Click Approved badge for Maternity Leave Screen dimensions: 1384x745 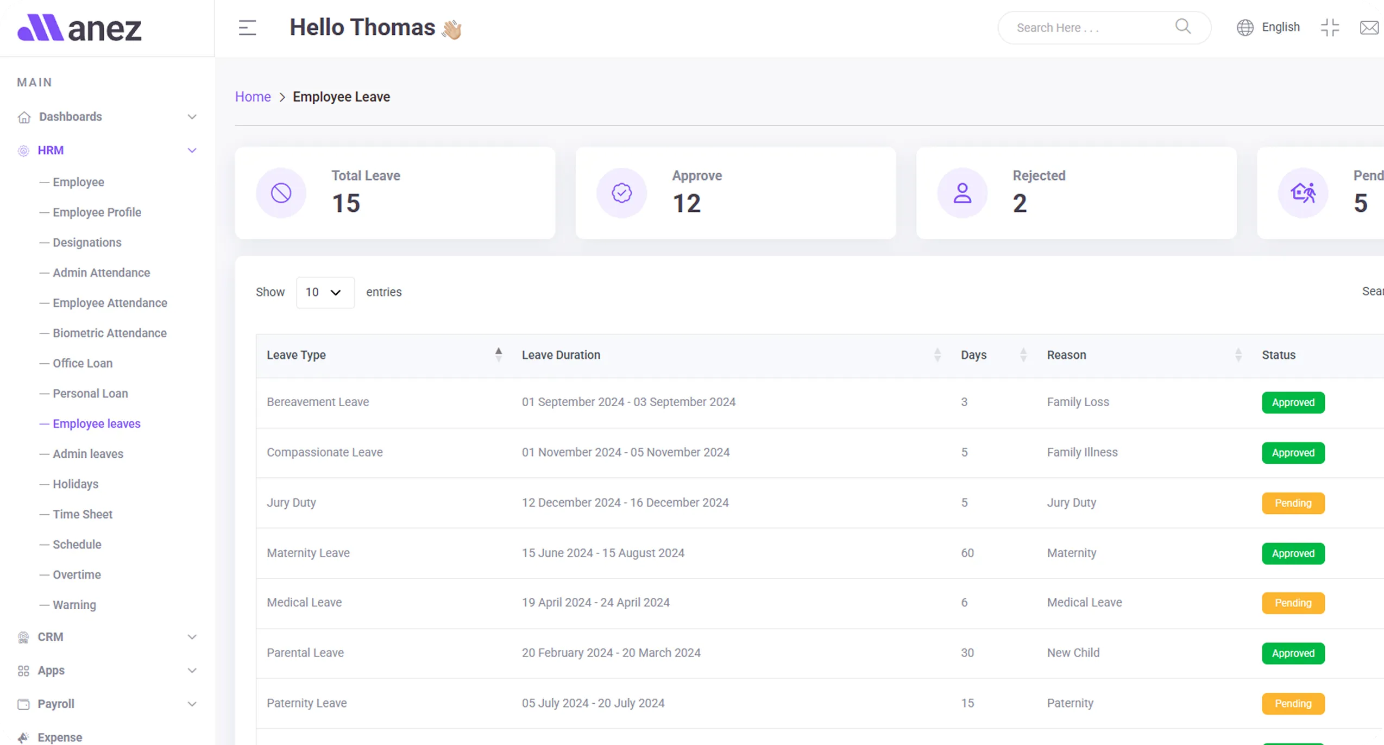pos(1293,553)
